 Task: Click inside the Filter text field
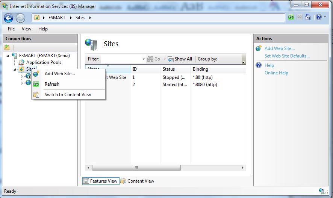pyautogui.click(x=121, y=59)
